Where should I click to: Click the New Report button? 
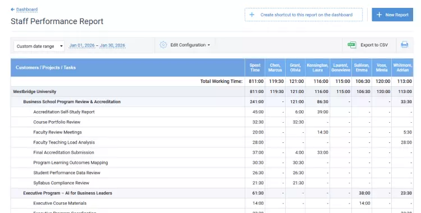[392, 15]
